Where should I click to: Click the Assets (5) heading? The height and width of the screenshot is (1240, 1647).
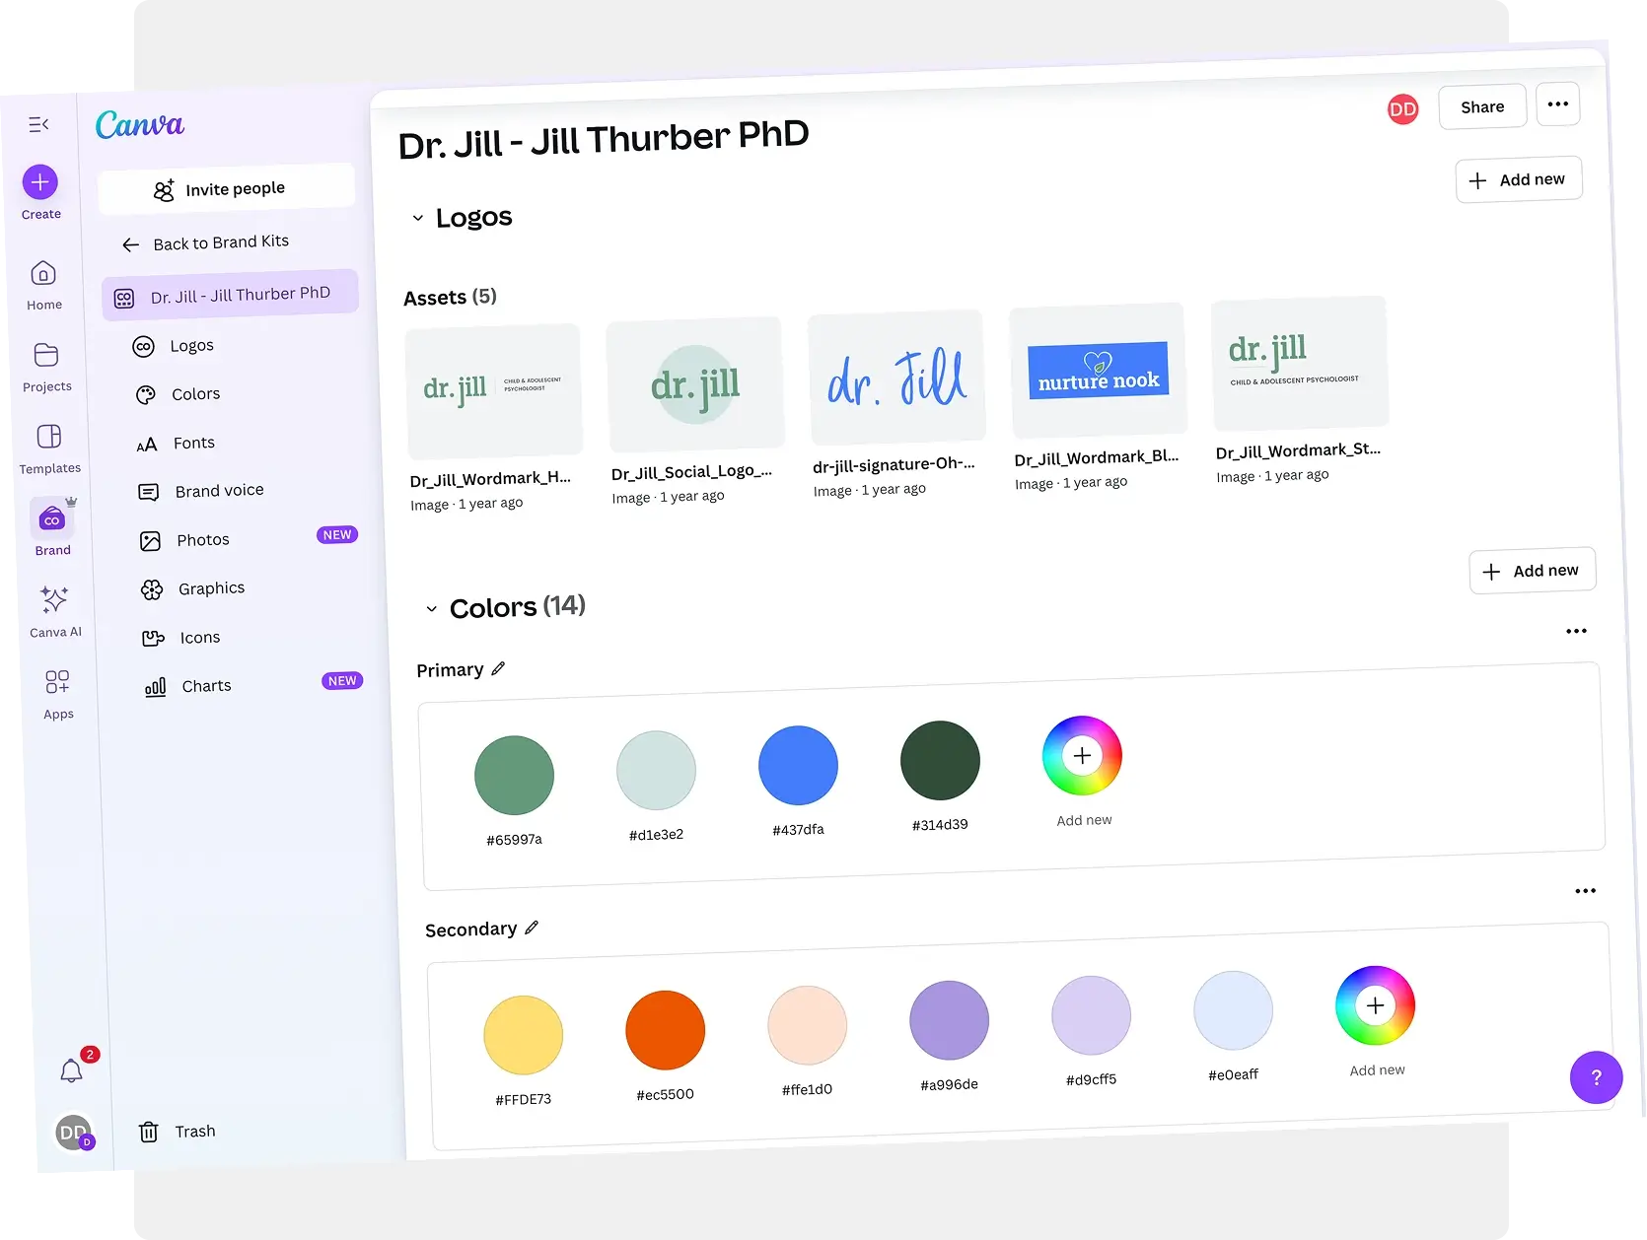click(450, 297)
